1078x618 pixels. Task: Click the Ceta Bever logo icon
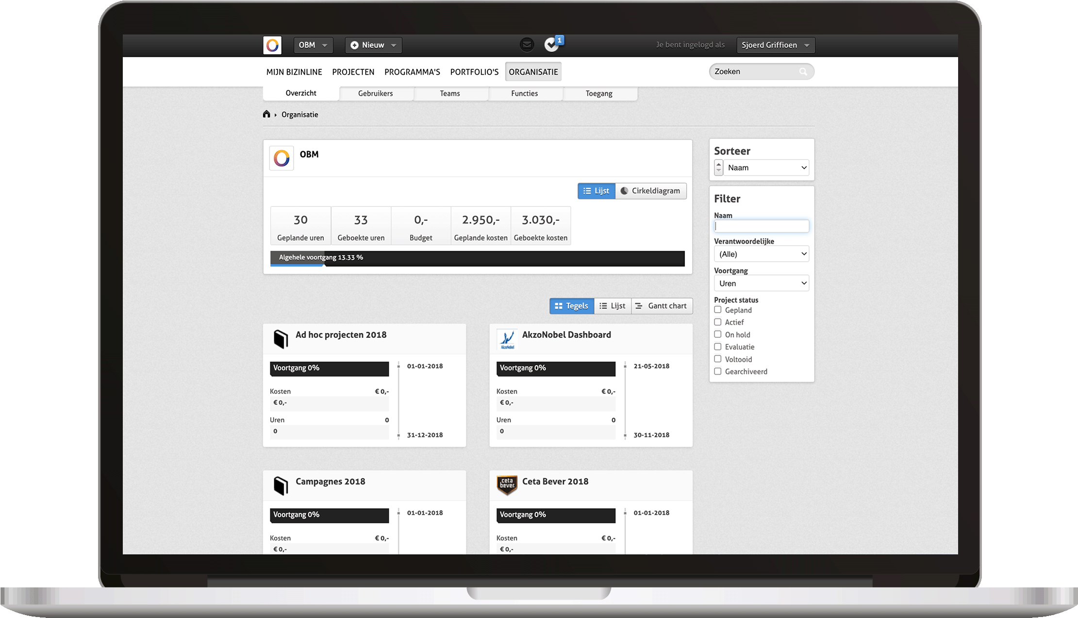point(507,485)
